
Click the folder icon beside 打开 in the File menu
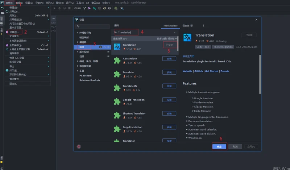(x=7, y=12)
